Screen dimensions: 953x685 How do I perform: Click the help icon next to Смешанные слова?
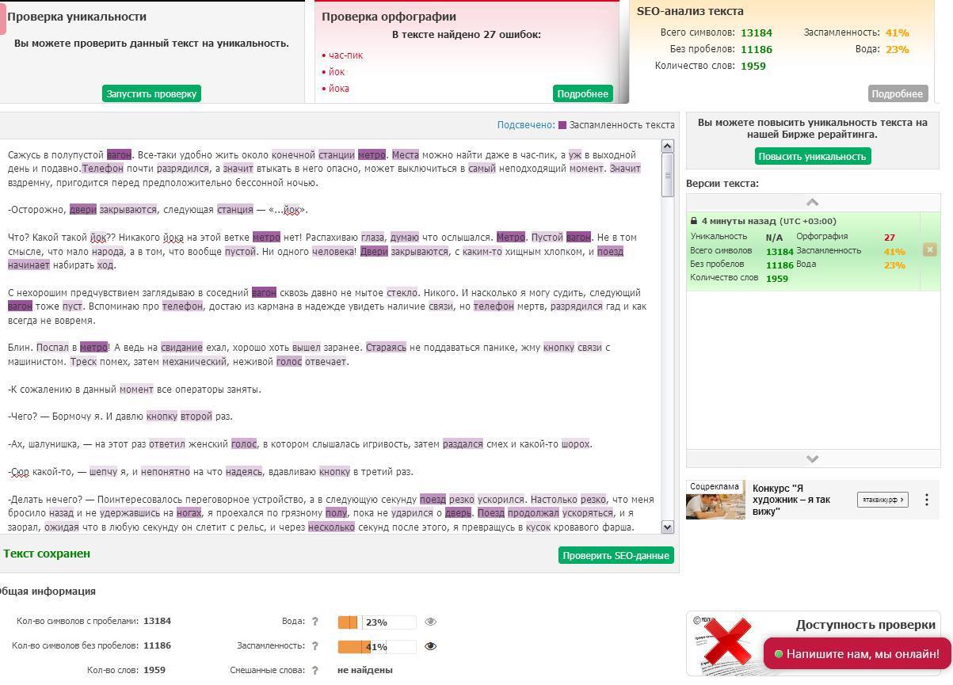(314, 671)
